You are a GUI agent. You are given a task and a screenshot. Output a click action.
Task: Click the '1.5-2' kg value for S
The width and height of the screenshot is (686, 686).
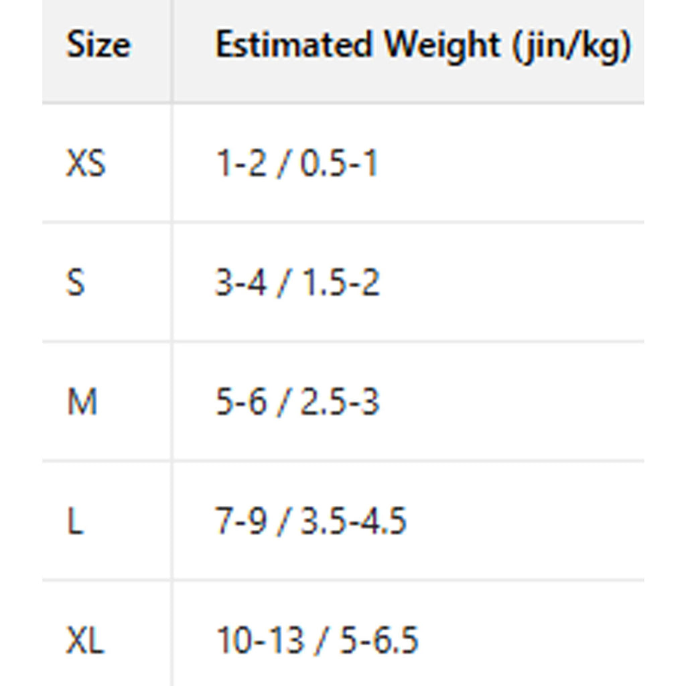pyautogui.click(x=340, y=283)
